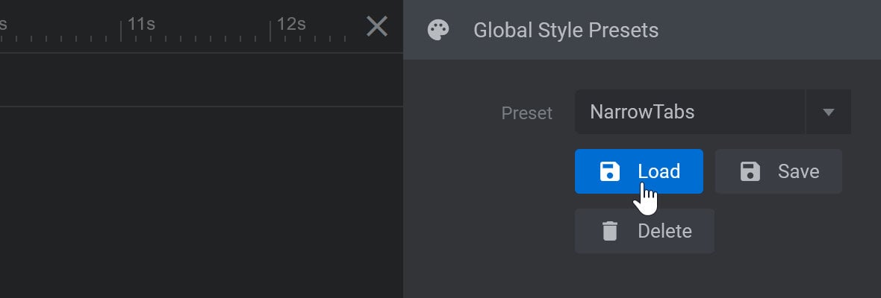Click the floppy disk icon on Save
The image size is (881, 298).
(750, 171)
